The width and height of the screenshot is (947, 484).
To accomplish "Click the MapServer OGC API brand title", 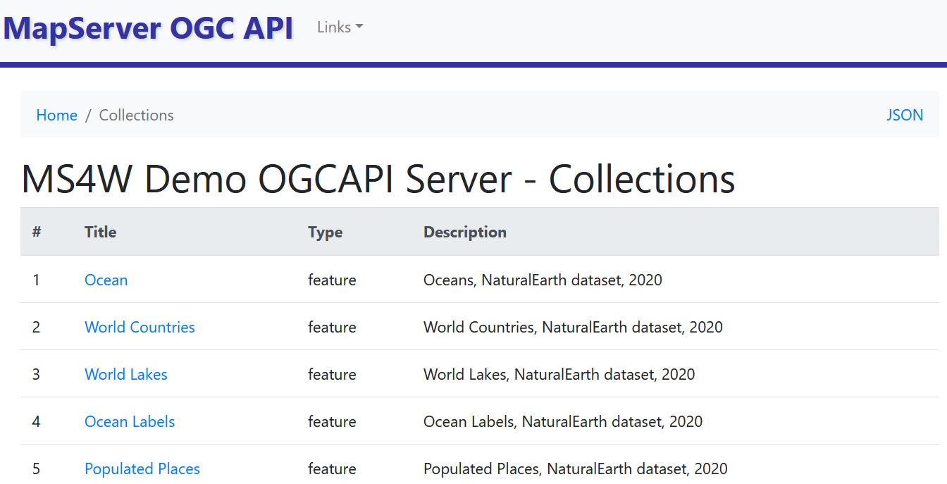I will click(148, 28).
